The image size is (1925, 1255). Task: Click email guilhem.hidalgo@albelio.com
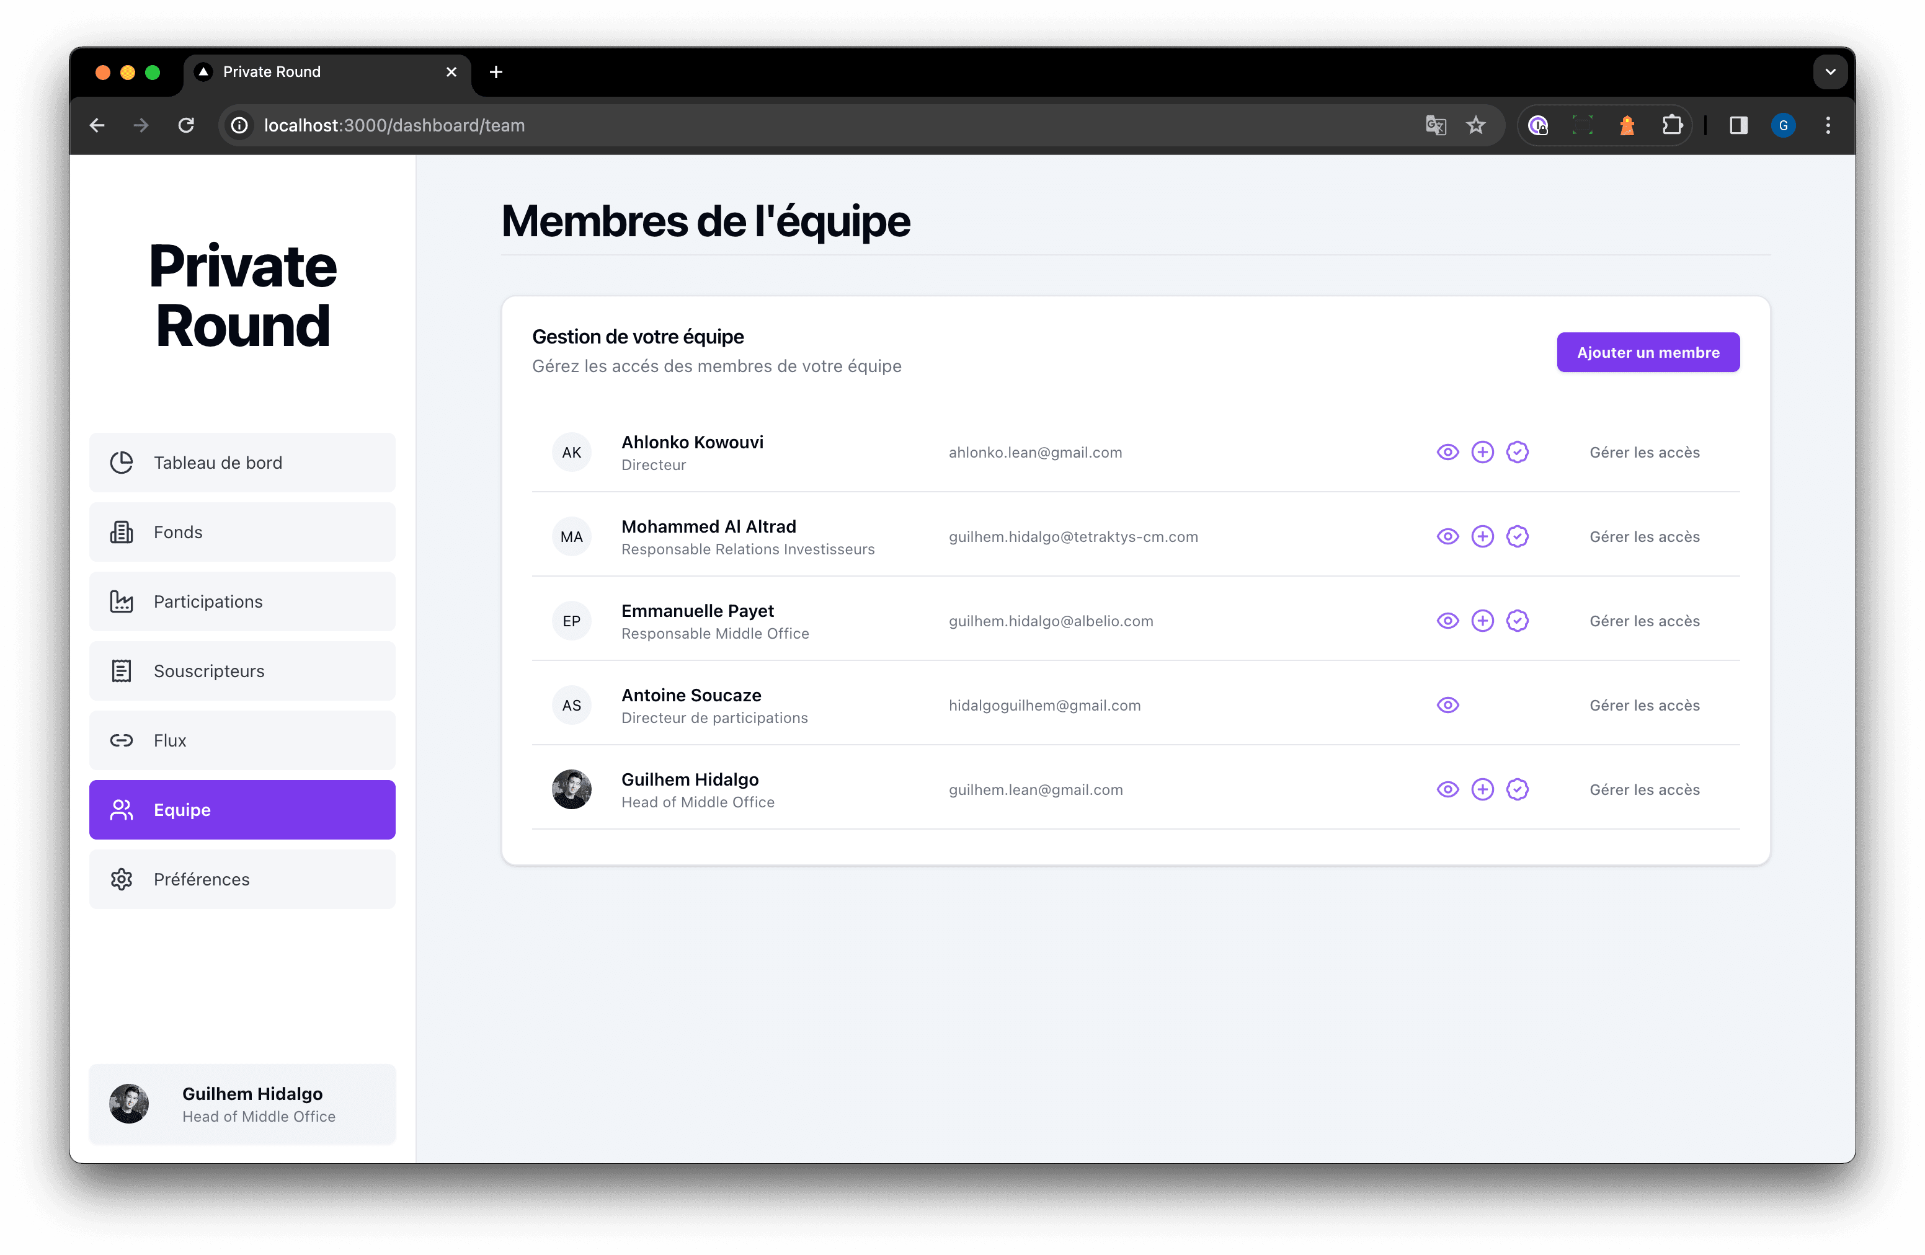pyautogui.click(x=1051, y=621)
